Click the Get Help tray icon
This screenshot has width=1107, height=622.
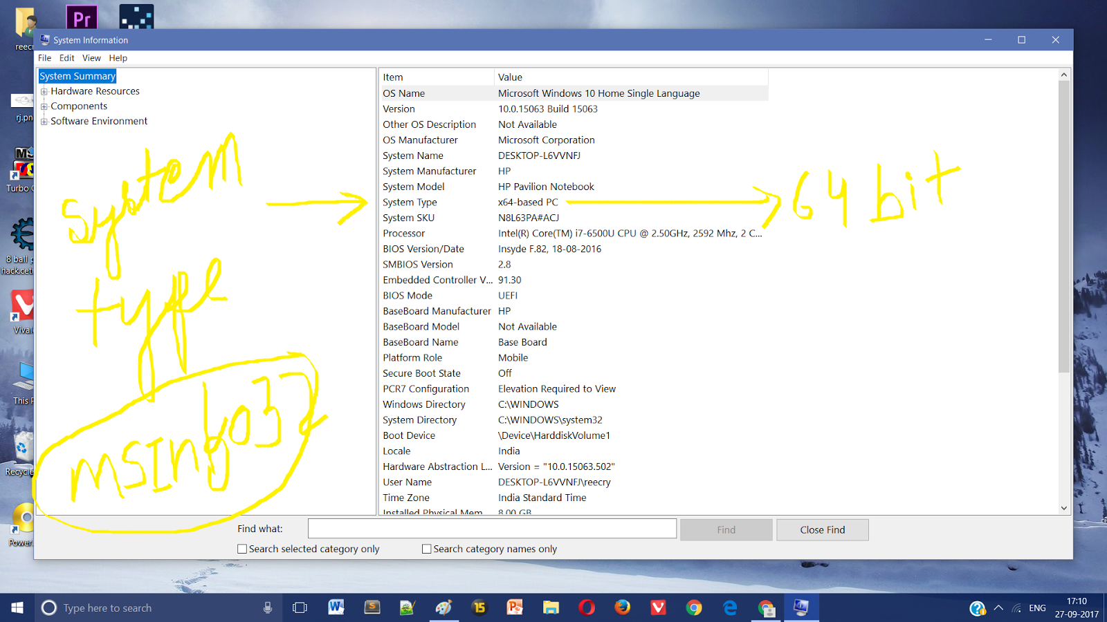tap(977, 608)
